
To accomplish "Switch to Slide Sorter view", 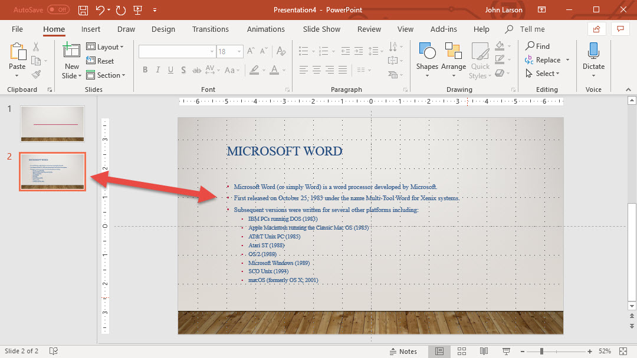I will pos(461,352).
